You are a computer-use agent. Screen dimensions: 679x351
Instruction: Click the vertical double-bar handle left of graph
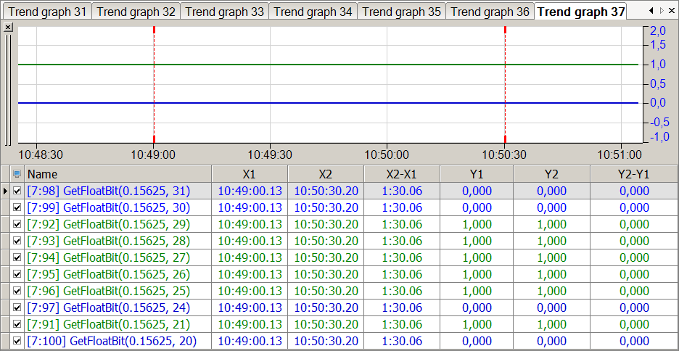pos(8,87)
